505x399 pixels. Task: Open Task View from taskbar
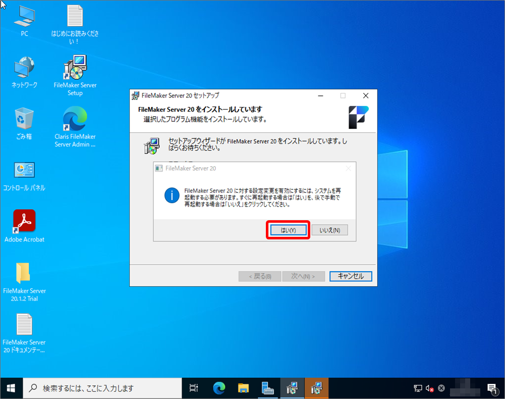[x=194, y=388]
